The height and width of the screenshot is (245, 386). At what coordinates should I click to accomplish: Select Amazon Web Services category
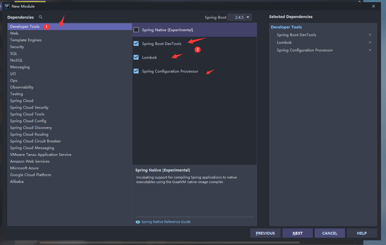pos(70,161)
